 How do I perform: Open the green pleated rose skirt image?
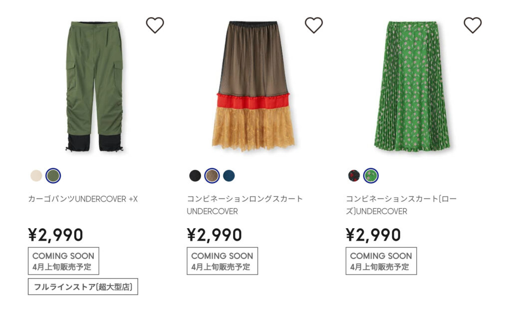412,85
